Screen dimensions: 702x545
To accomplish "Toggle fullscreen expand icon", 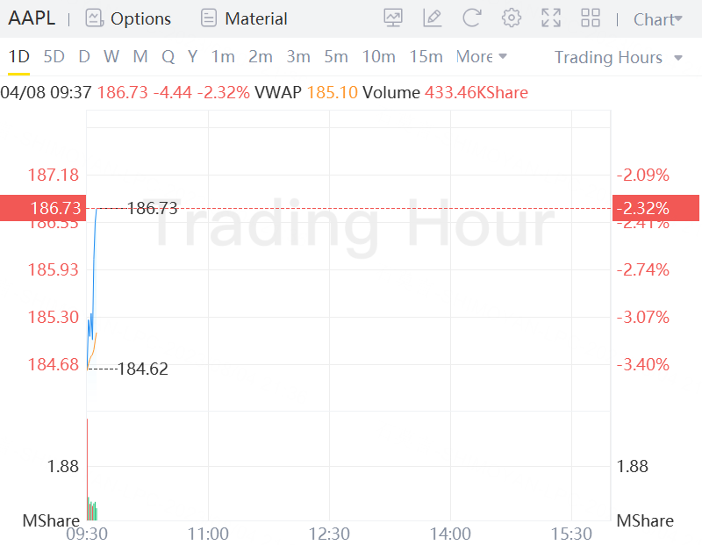I will point(551,18).
